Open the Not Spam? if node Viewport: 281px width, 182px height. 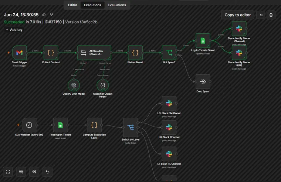coord(169,53)
